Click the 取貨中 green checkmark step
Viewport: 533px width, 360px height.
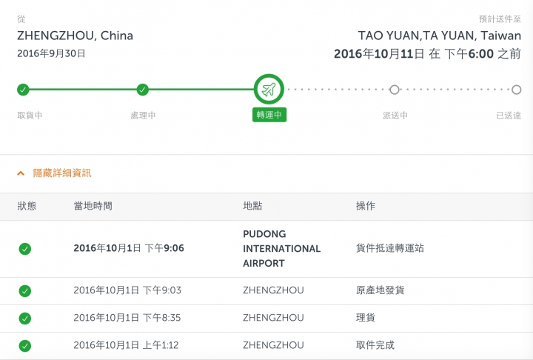[23, 90]
